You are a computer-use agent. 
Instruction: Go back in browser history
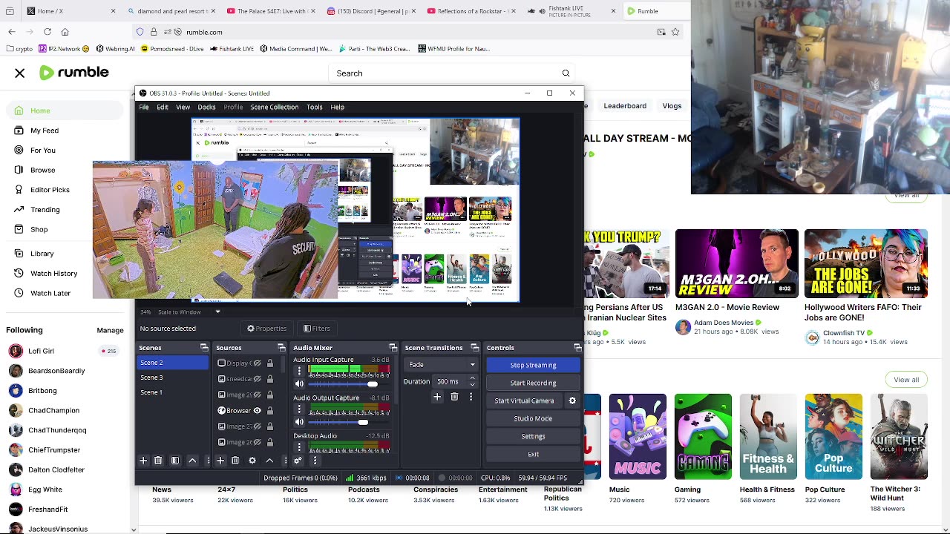click(x=12, y=32)
